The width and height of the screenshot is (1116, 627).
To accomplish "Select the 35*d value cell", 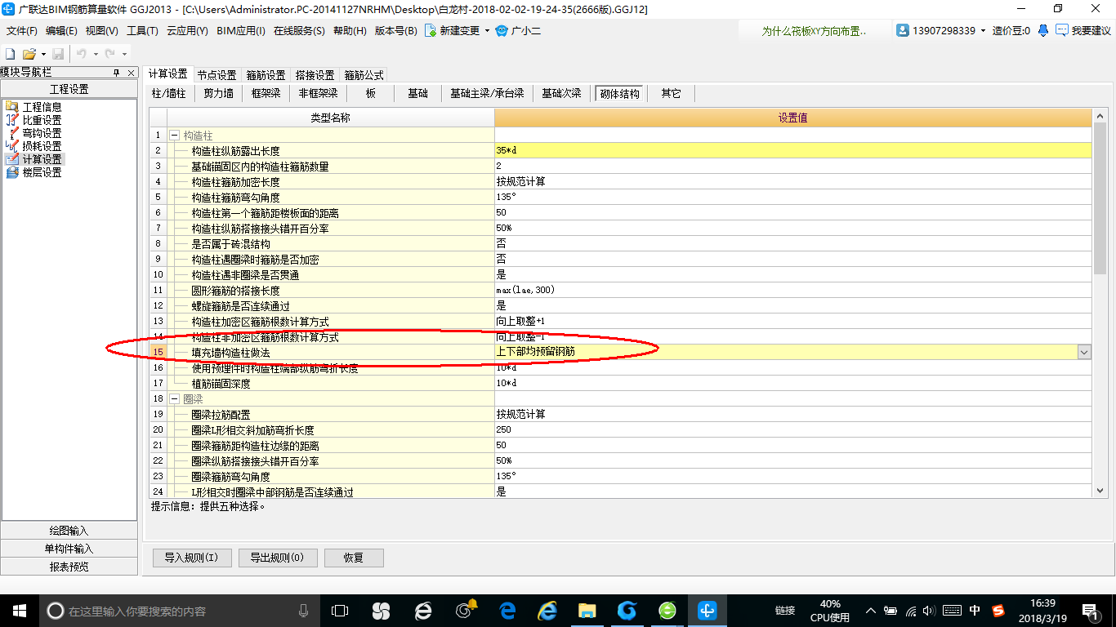I will click(792, 150).
